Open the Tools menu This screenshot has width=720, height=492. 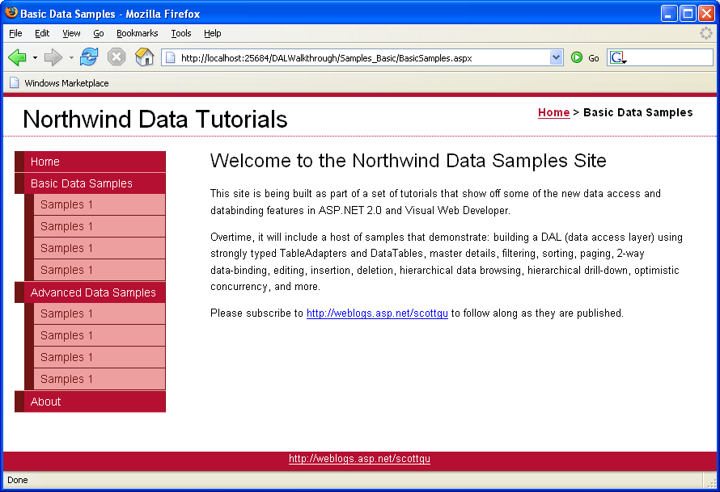pos(181,33)
